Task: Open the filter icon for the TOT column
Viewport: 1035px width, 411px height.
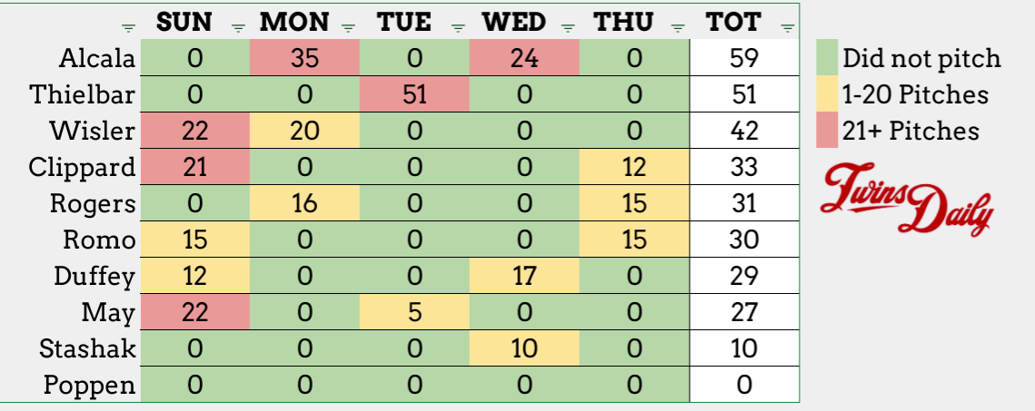Action: [x=787, y=27]
